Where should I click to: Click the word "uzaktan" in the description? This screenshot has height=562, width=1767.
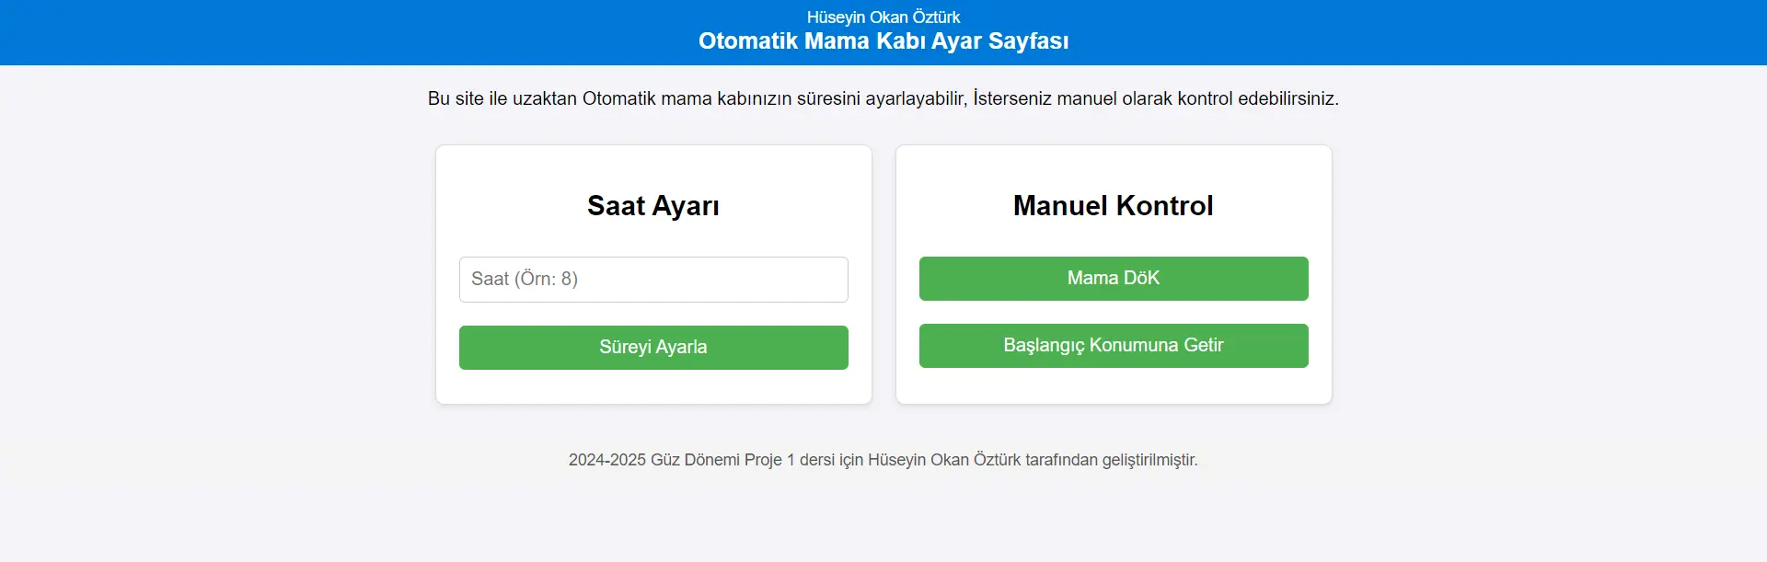point(544,98)
